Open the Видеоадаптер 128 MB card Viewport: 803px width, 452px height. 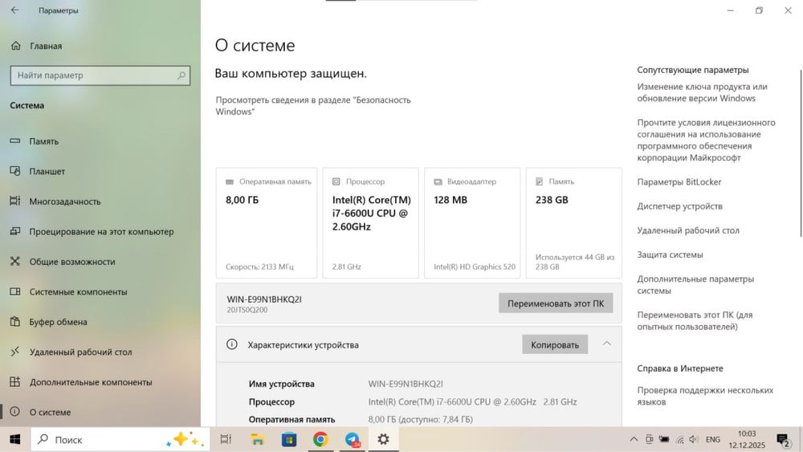tap(472, 222)
